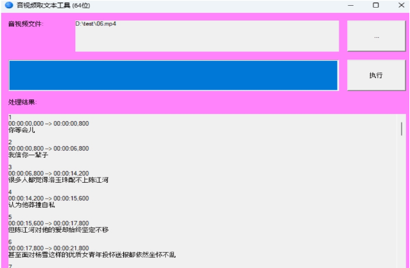Select subtitle line 你等会儿

[x=22, y=130]
